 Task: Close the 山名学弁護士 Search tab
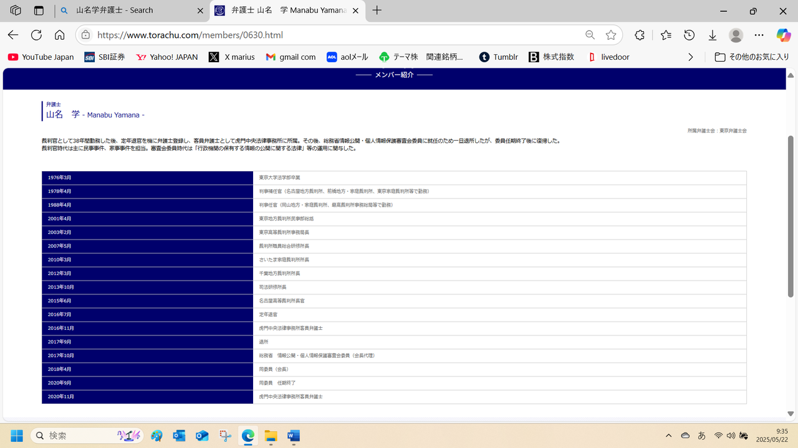click(200, 11)
